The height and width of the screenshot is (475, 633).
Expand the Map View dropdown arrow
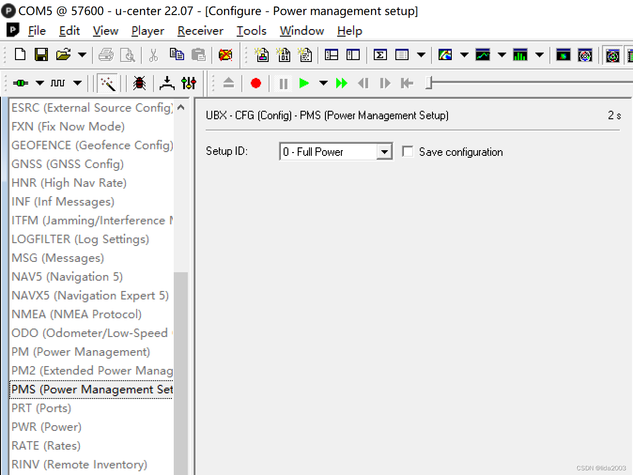(x=464, y=55)
